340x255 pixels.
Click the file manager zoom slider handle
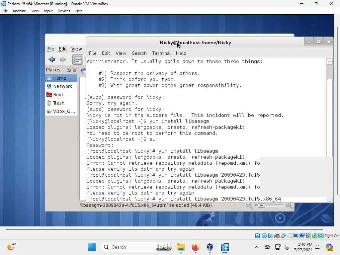pos(261,205)
